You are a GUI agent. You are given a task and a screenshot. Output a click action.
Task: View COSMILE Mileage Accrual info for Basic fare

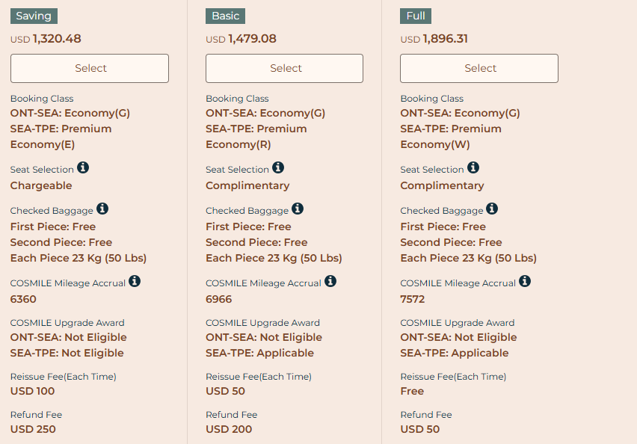pos(330,281)
